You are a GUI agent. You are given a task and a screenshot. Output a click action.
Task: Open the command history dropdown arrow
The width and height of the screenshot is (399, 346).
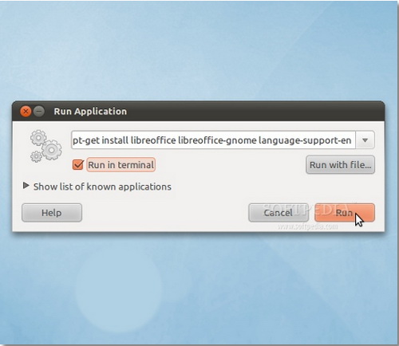(x=365, y=140)
